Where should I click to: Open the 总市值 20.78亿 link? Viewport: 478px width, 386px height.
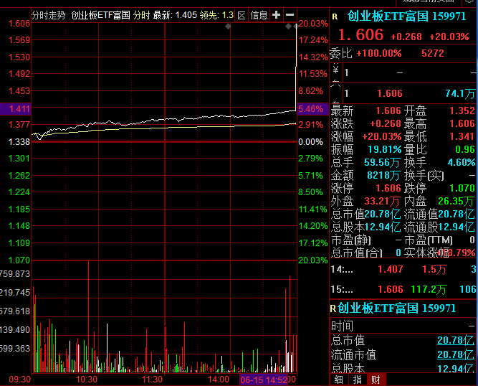456,340
